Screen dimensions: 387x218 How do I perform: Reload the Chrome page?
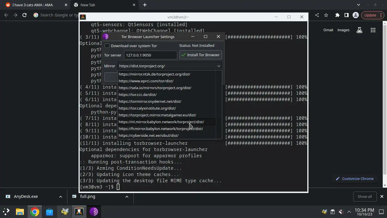click(24, 15)
